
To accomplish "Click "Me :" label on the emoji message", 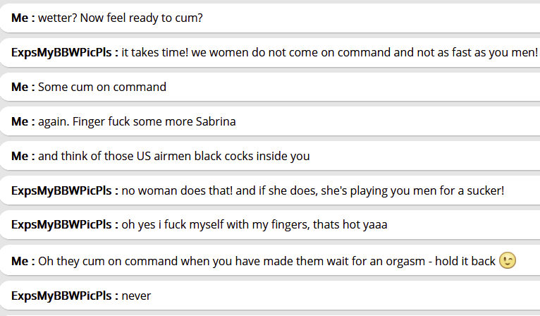I will (x=23, y=261).
